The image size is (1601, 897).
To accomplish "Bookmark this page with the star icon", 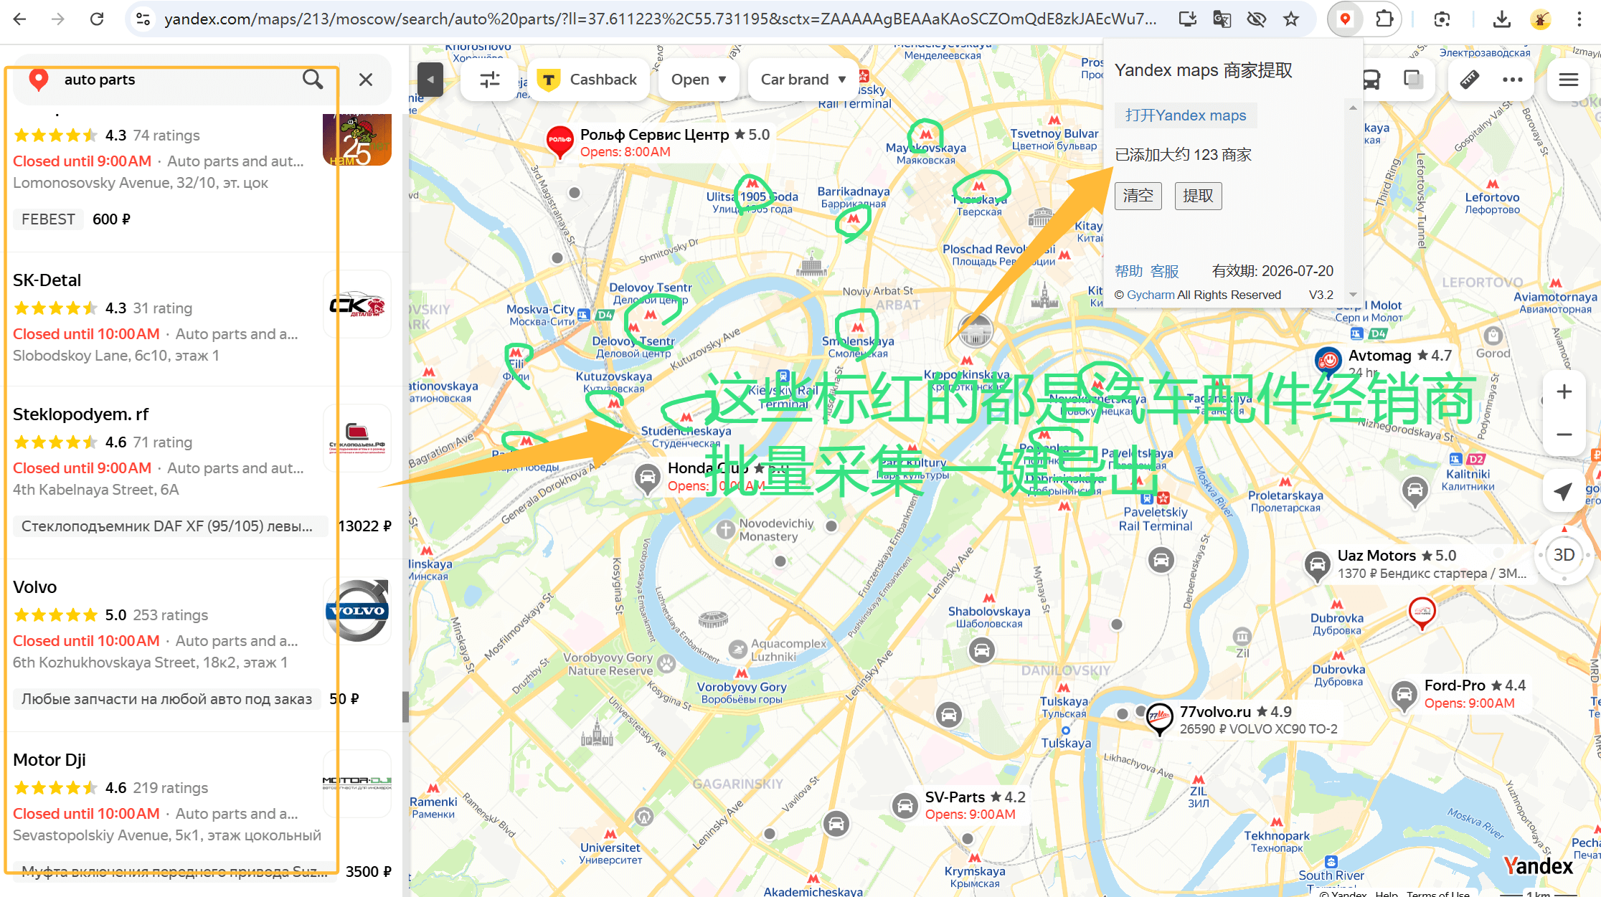I will click(x=1291, y=19).
